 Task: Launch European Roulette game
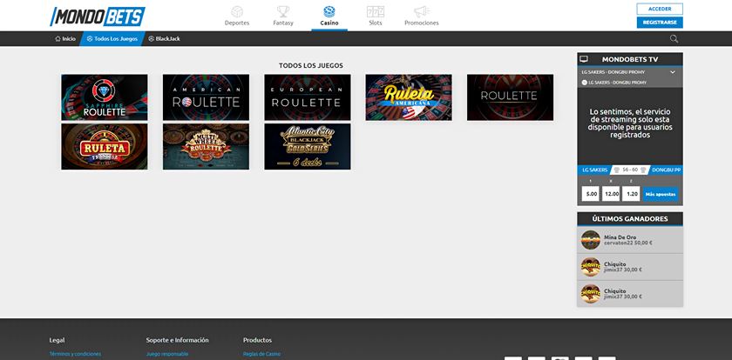pos(307,97)
